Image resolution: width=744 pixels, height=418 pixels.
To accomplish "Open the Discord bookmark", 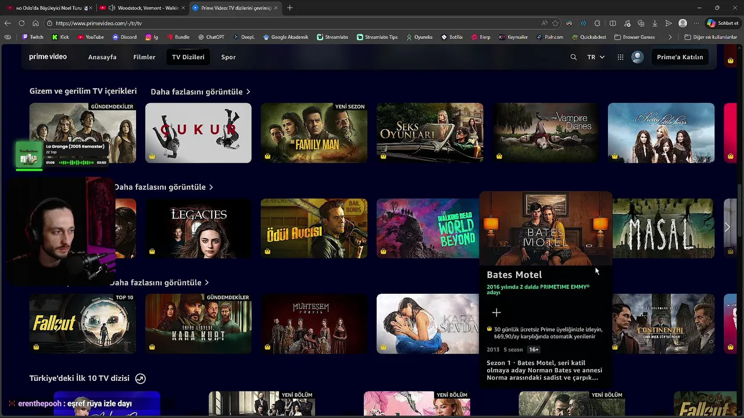I will point(124,37).
